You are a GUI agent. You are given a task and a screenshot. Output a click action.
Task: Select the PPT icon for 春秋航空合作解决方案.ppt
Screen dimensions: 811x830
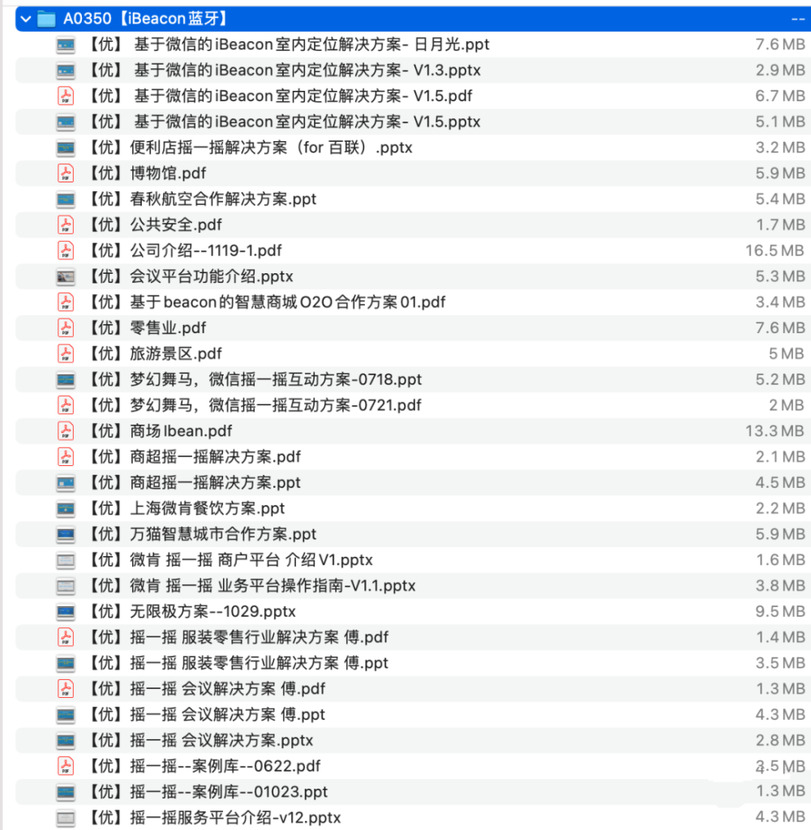(65, 199)
